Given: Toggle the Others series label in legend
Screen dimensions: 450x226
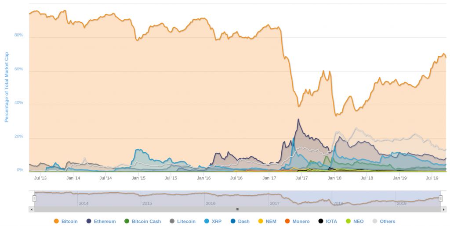Looking at the screenshot, I should pos(387,222).
